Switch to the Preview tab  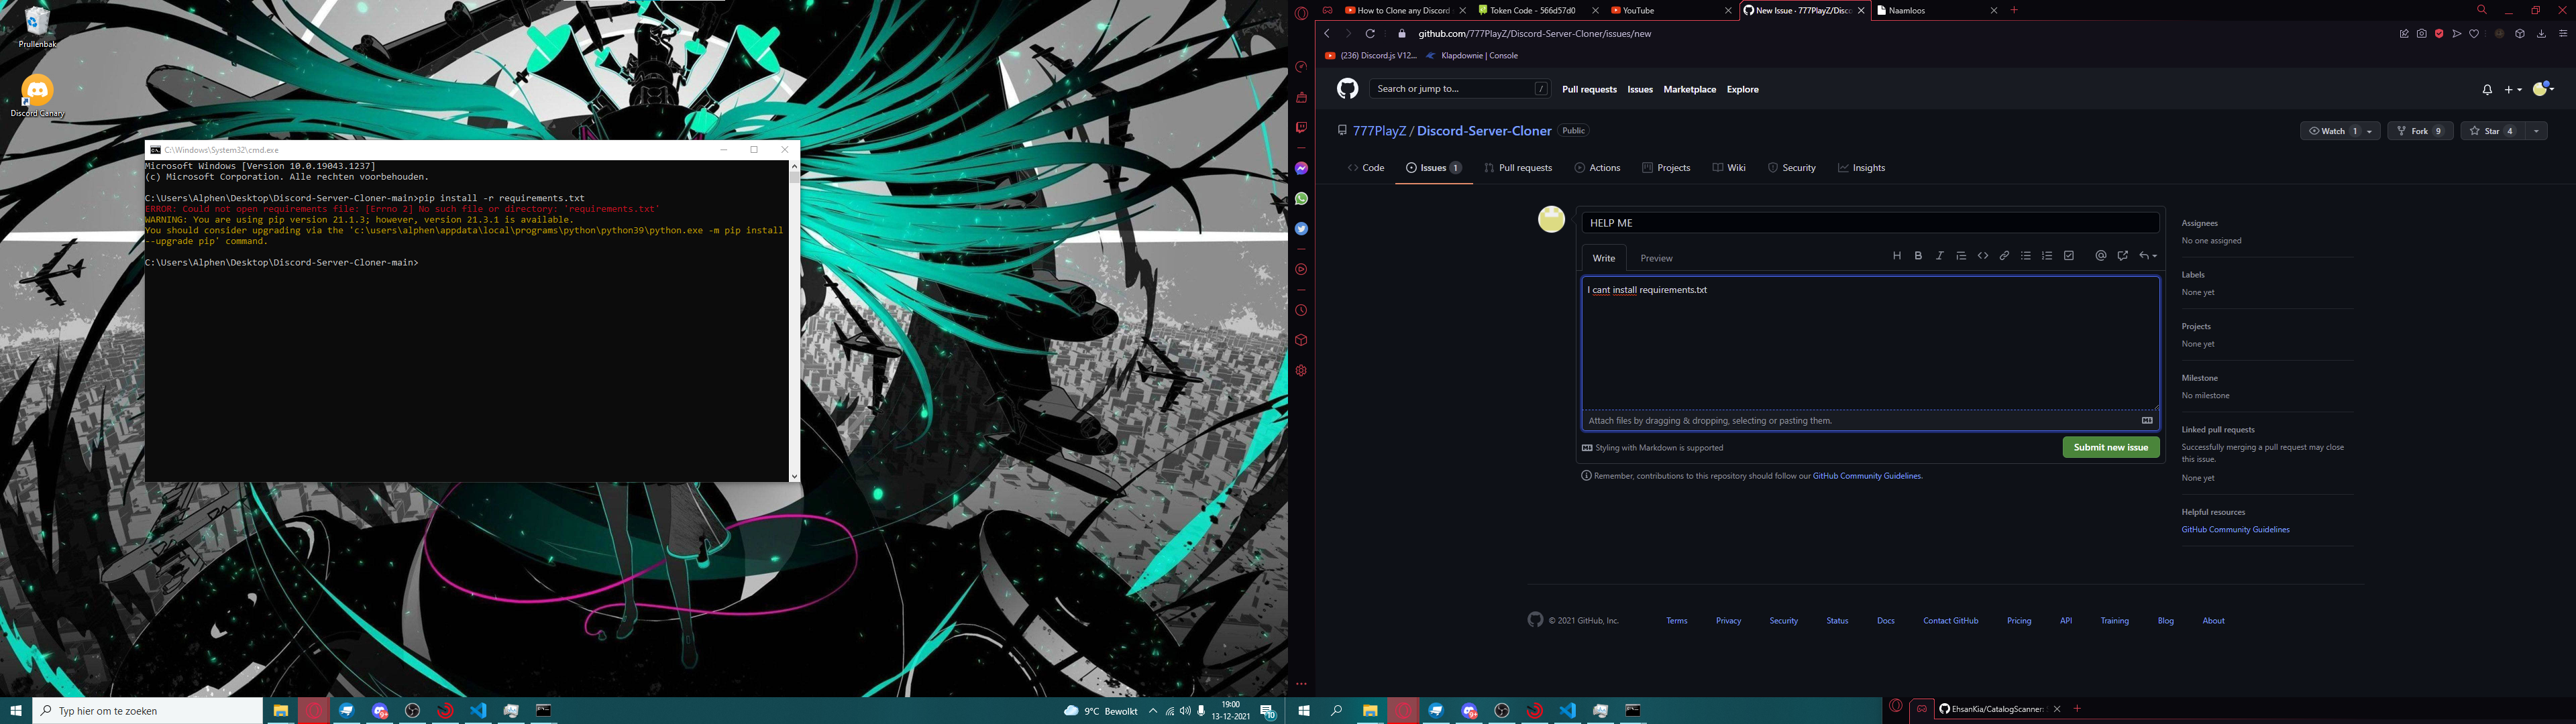[x=1656, y=259]
